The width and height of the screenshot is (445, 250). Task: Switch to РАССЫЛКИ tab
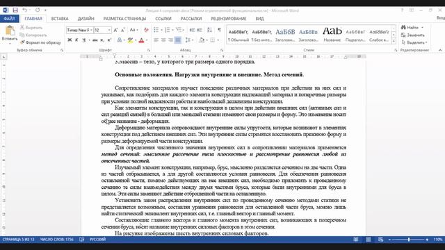point(191,19)
